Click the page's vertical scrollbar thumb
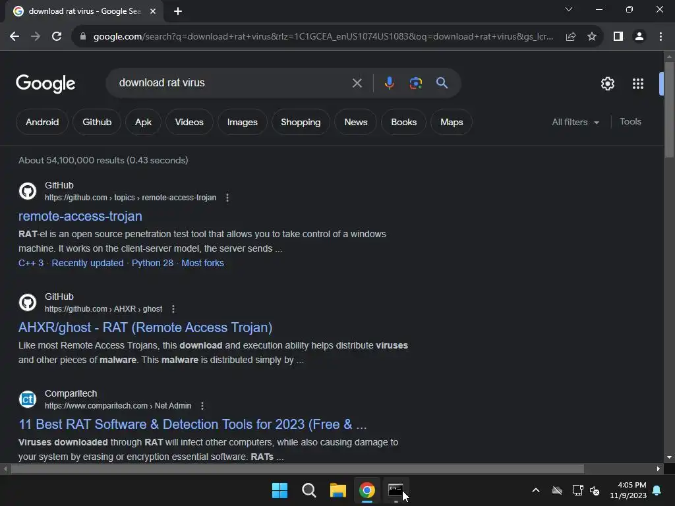 click(x=669, y=110)
